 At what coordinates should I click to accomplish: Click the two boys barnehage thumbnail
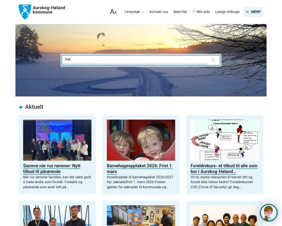[141, 140]
